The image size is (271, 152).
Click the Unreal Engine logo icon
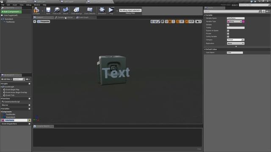(2, 2)
